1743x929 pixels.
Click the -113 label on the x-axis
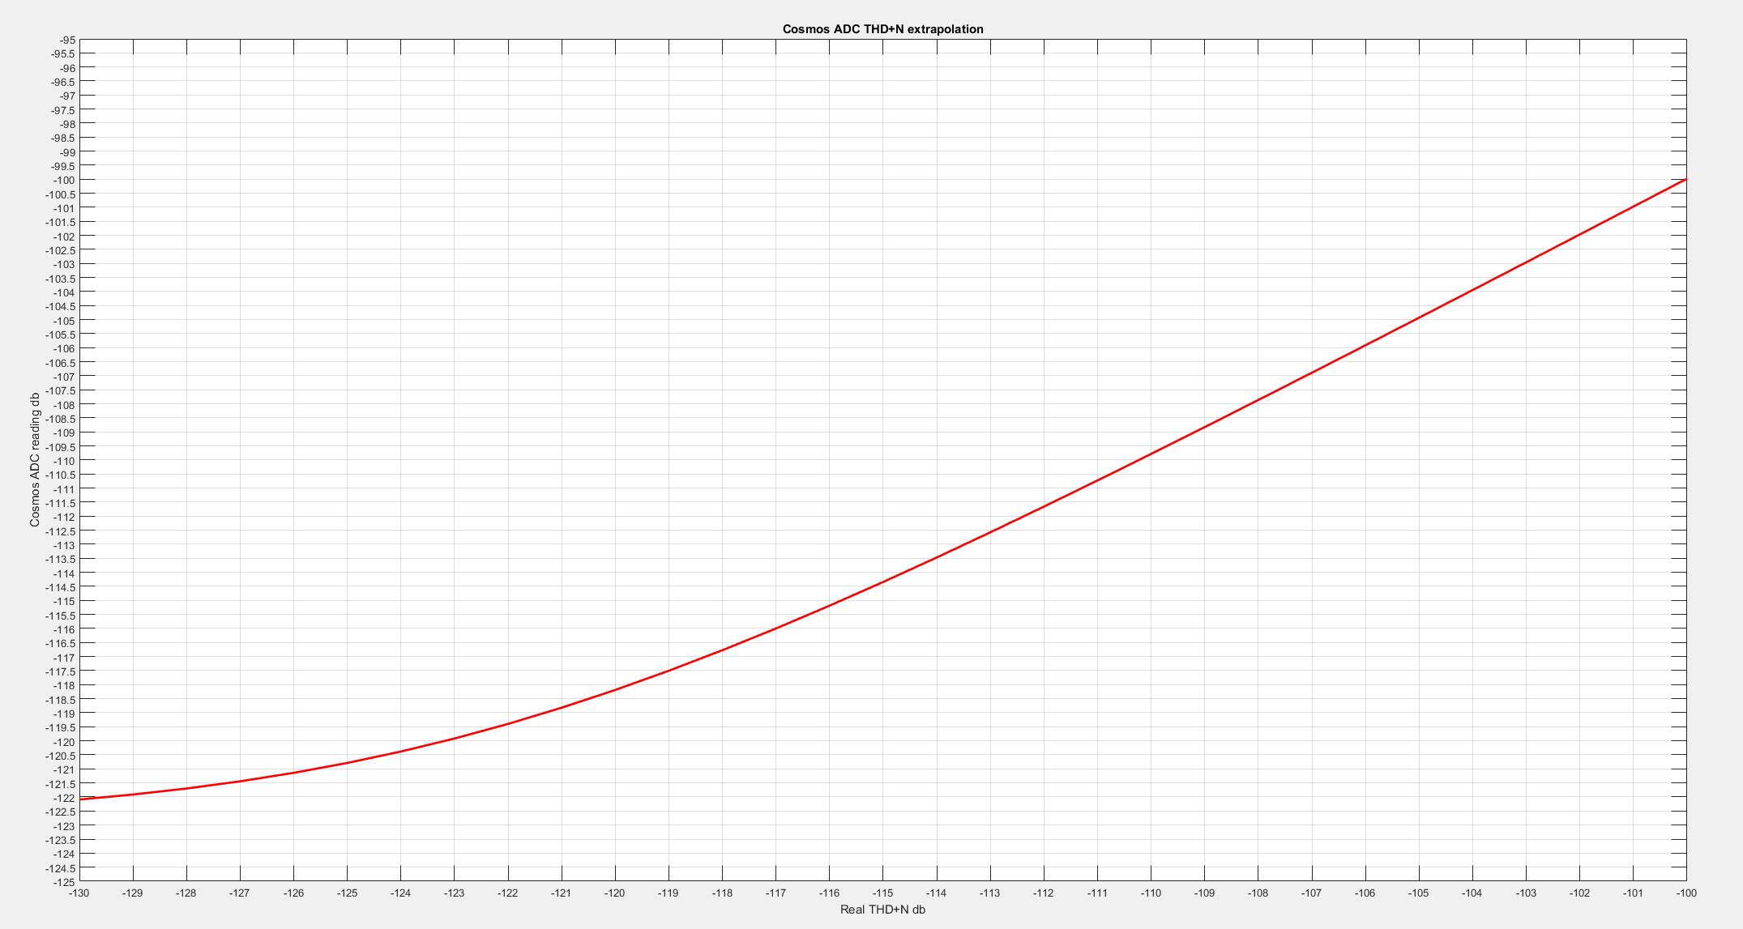(x=990, y=893)
